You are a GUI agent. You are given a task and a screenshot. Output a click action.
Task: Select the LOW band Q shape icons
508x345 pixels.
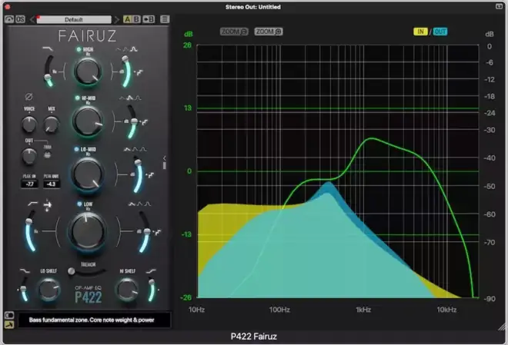click(x=139, y=204)
